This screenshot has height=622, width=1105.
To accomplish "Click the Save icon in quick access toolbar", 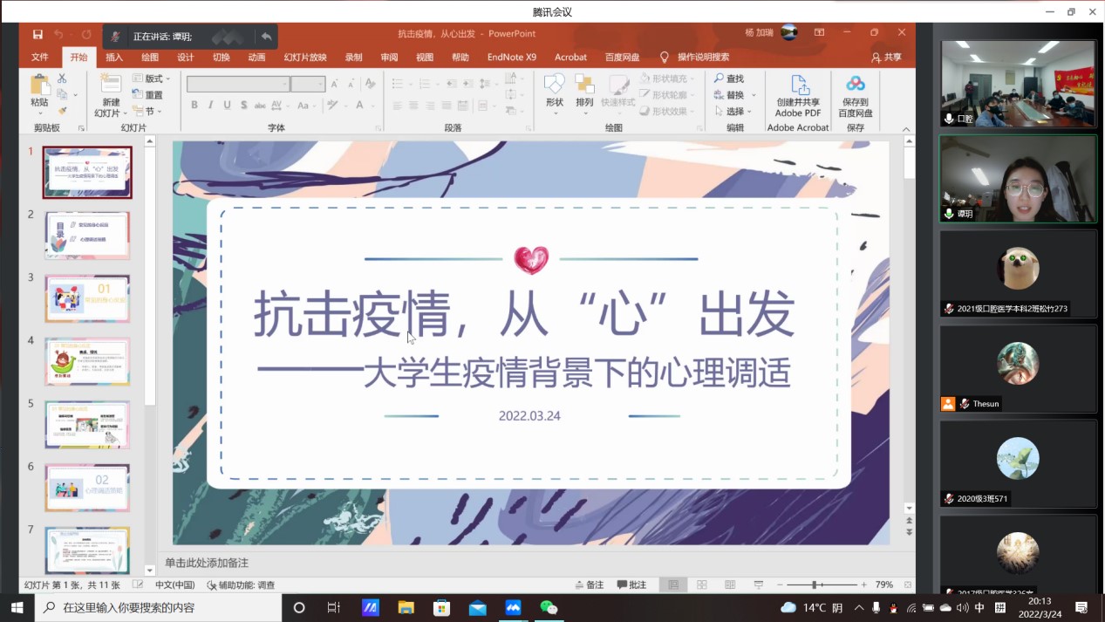I will click(x=38, y=34).
